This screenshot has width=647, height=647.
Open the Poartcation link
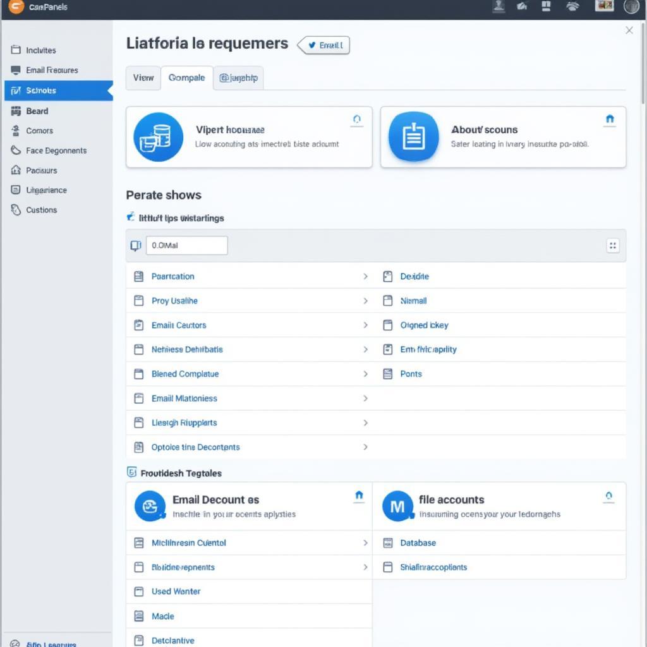coord(172,277)
